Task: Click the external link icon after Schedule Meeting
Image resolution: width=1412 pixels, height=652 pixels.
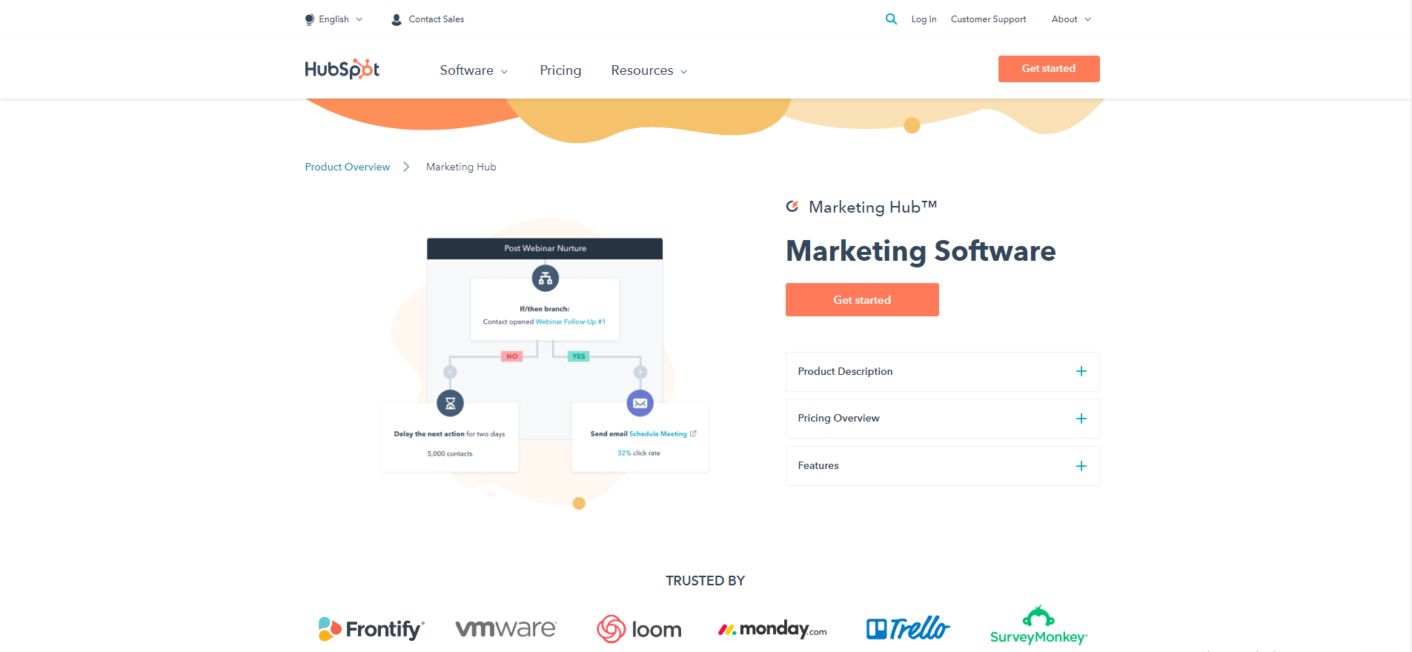Action: 693,433
